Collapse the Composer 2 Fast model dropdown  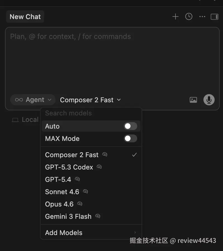91,100
